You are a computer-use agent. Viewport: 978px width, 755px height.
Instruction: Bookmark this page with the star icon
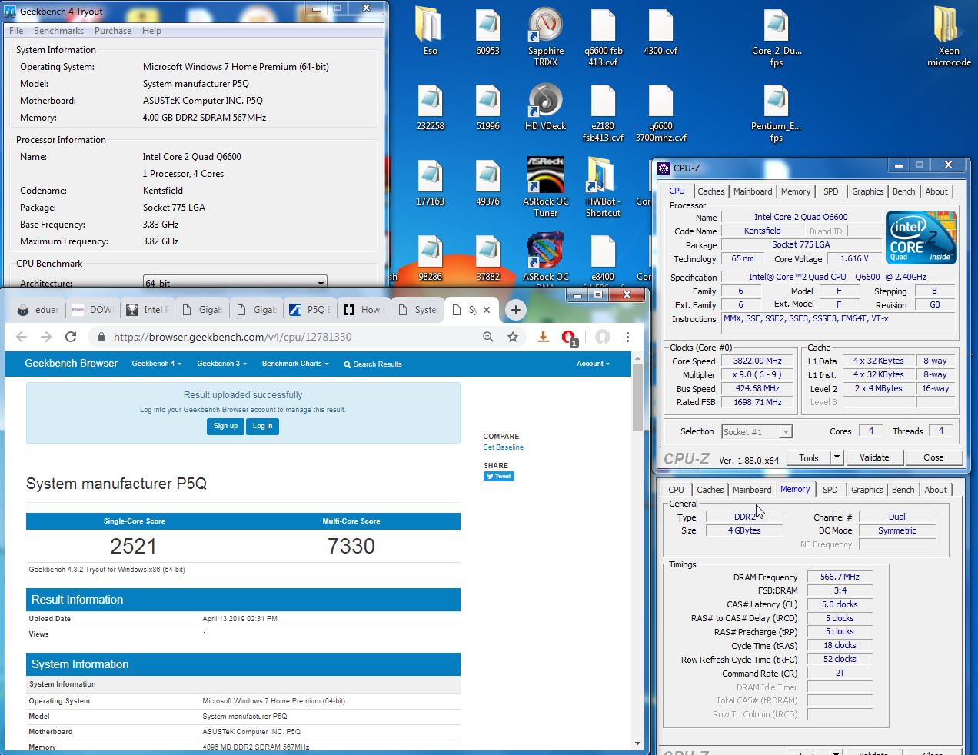coord(513,337)
